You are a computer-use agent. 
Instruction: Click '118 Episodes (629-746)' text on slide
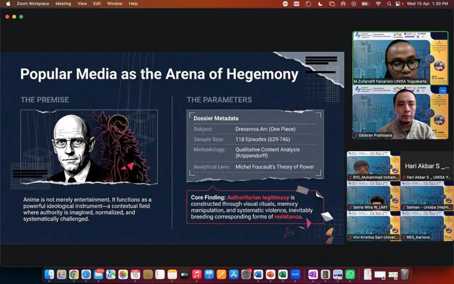pos(262,139)
